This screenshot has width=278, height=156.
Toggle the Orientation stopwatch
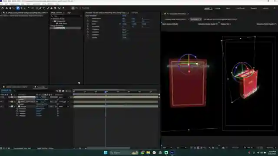pyautogui.click(x=88, y=26)
